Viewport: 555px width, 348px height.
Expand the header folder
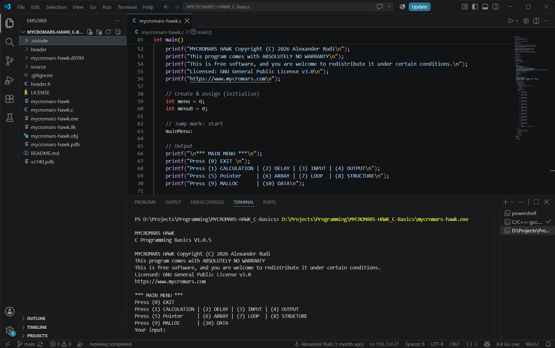tap(73, 49)
